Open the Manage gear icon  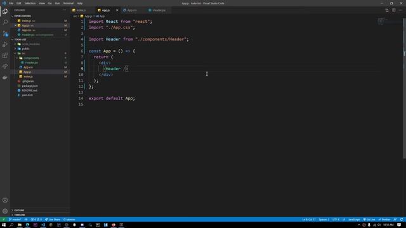[5, 211]
